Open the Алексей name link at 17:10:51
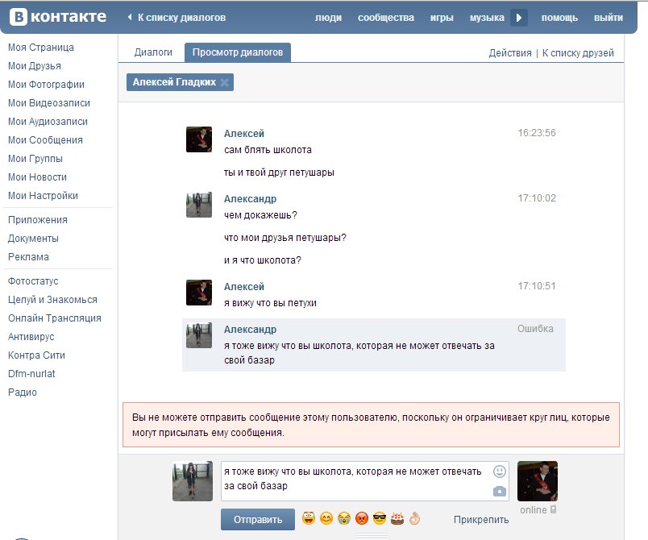 (244, 287)
